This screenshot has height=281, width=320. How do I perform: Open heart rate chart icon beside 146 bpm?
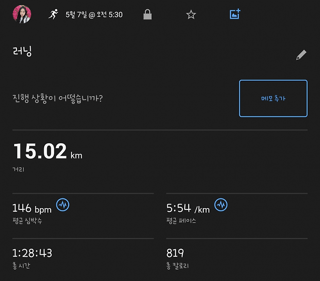[63, 205]
